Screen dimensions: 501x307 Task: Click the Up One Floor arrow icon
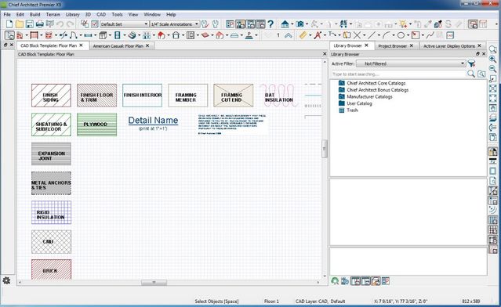(289, 35)
